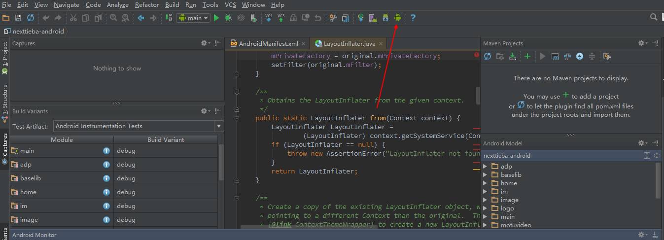The height and width of the screenshot is (240, 664).
Task: Add Maven Projects green plus icon
Action: (527, 56)
